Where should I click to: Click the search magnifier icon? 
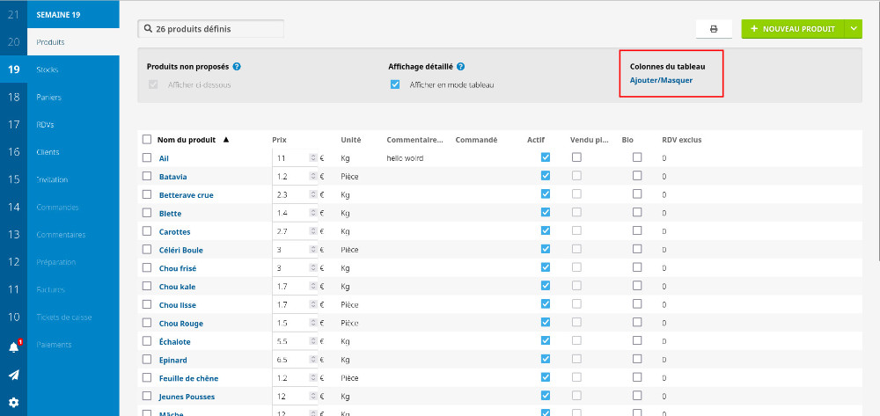tap(147, 29)
